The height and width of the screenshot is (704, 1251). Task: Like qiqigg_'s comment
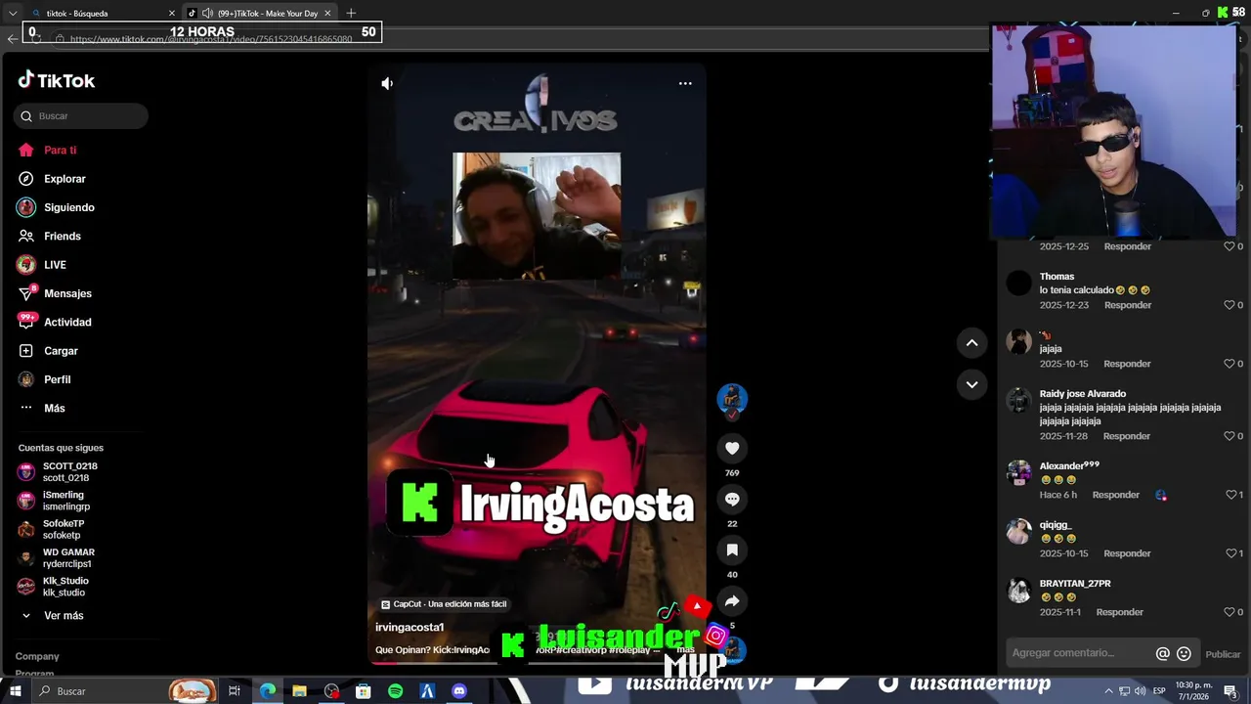pos(1229,553)
